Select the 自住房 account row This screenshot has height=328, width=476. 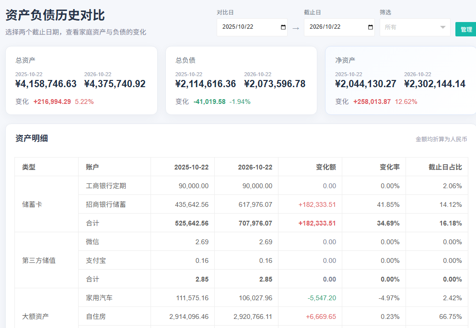coord(273,317)
